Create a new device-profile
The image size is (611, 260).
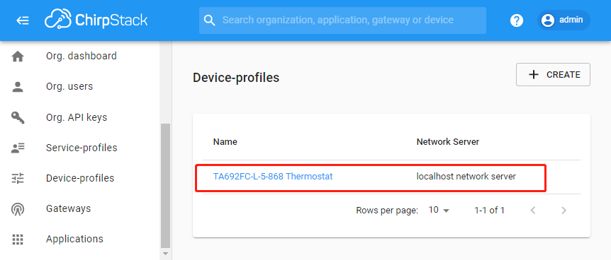pos(553,75)
